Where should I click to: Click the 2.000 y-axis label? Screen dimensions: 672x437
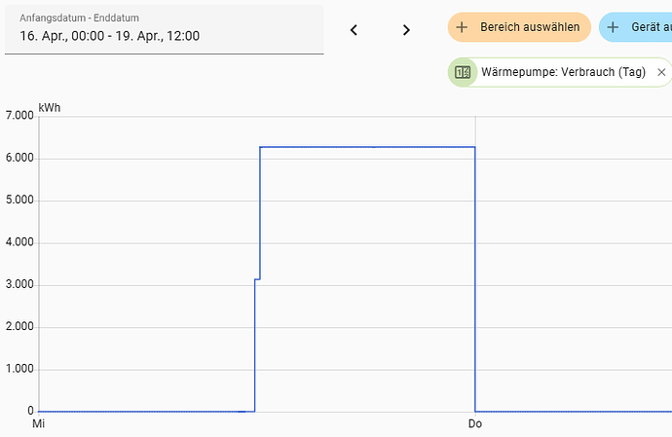(19, 326)
